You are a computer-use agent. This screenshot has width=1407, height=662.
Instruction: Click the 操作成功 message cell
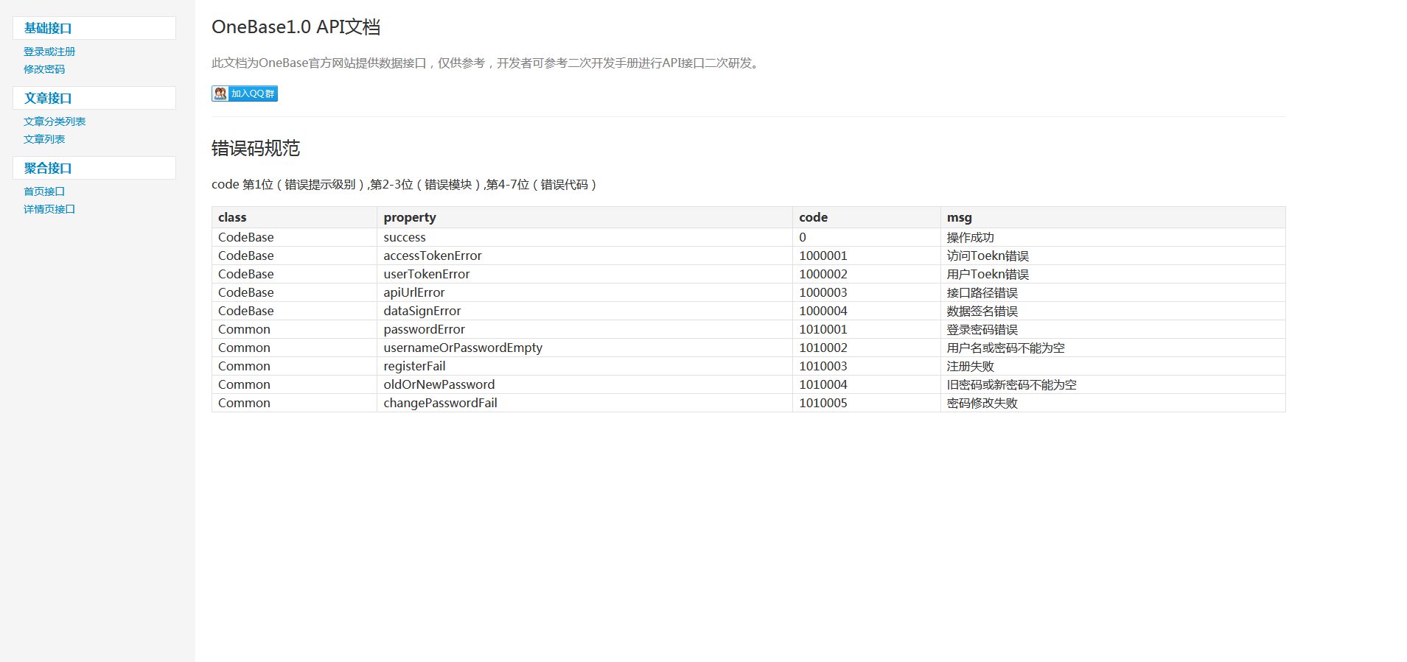point(1113,237)
